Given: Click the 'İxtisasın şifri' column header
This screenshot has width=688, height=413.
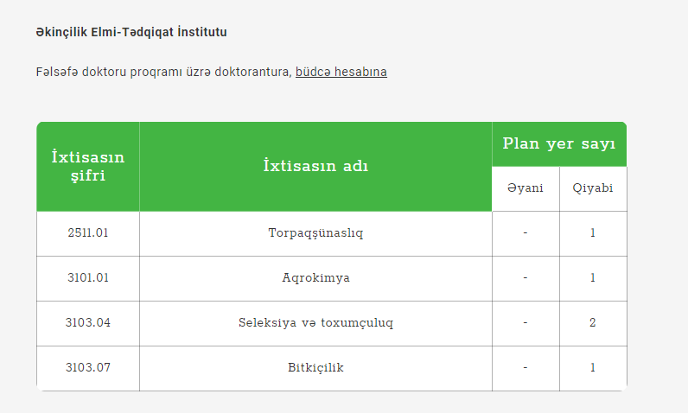Looking at the screenshot, I should pos(88,166).
